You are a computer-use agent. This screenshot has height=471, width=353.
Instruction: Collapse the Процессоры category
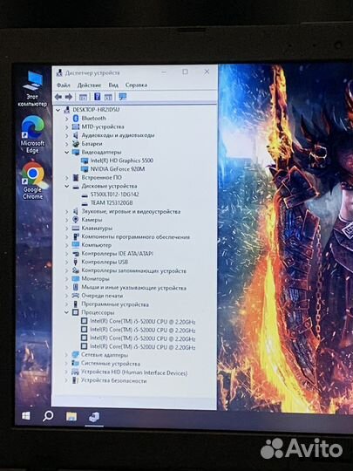[66, 313]
